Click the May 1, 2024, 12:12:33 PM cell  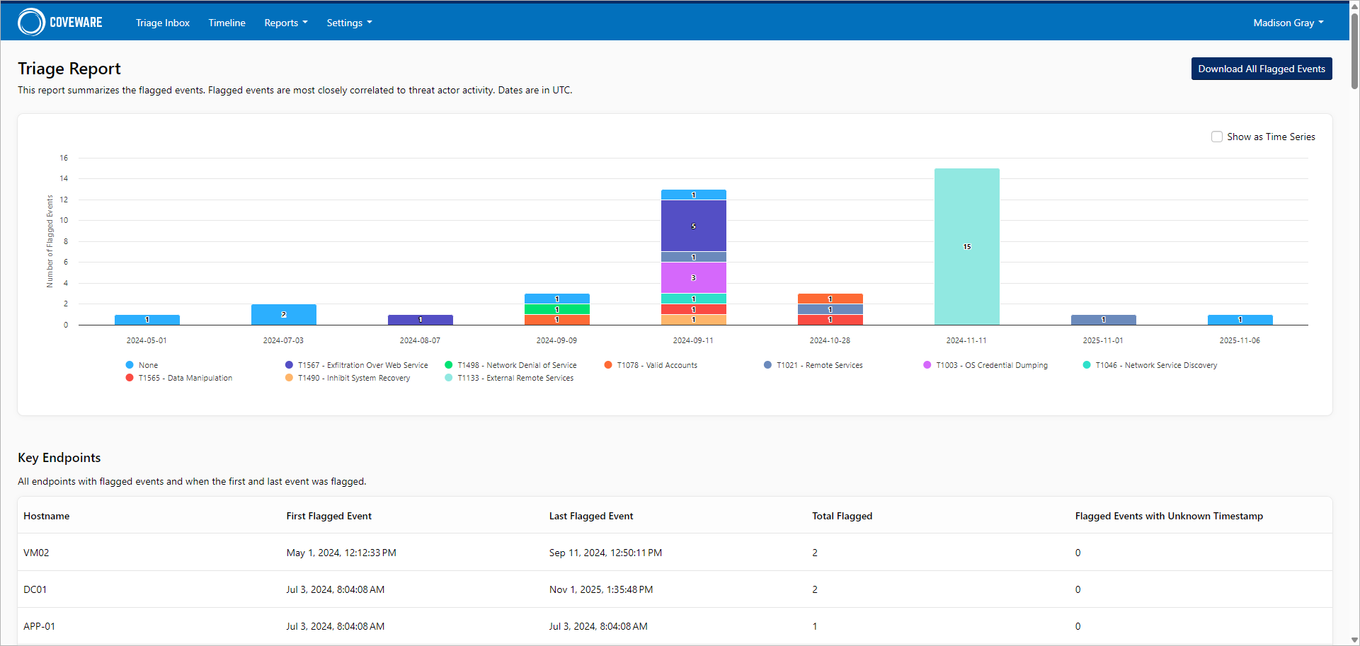[341, 553]
